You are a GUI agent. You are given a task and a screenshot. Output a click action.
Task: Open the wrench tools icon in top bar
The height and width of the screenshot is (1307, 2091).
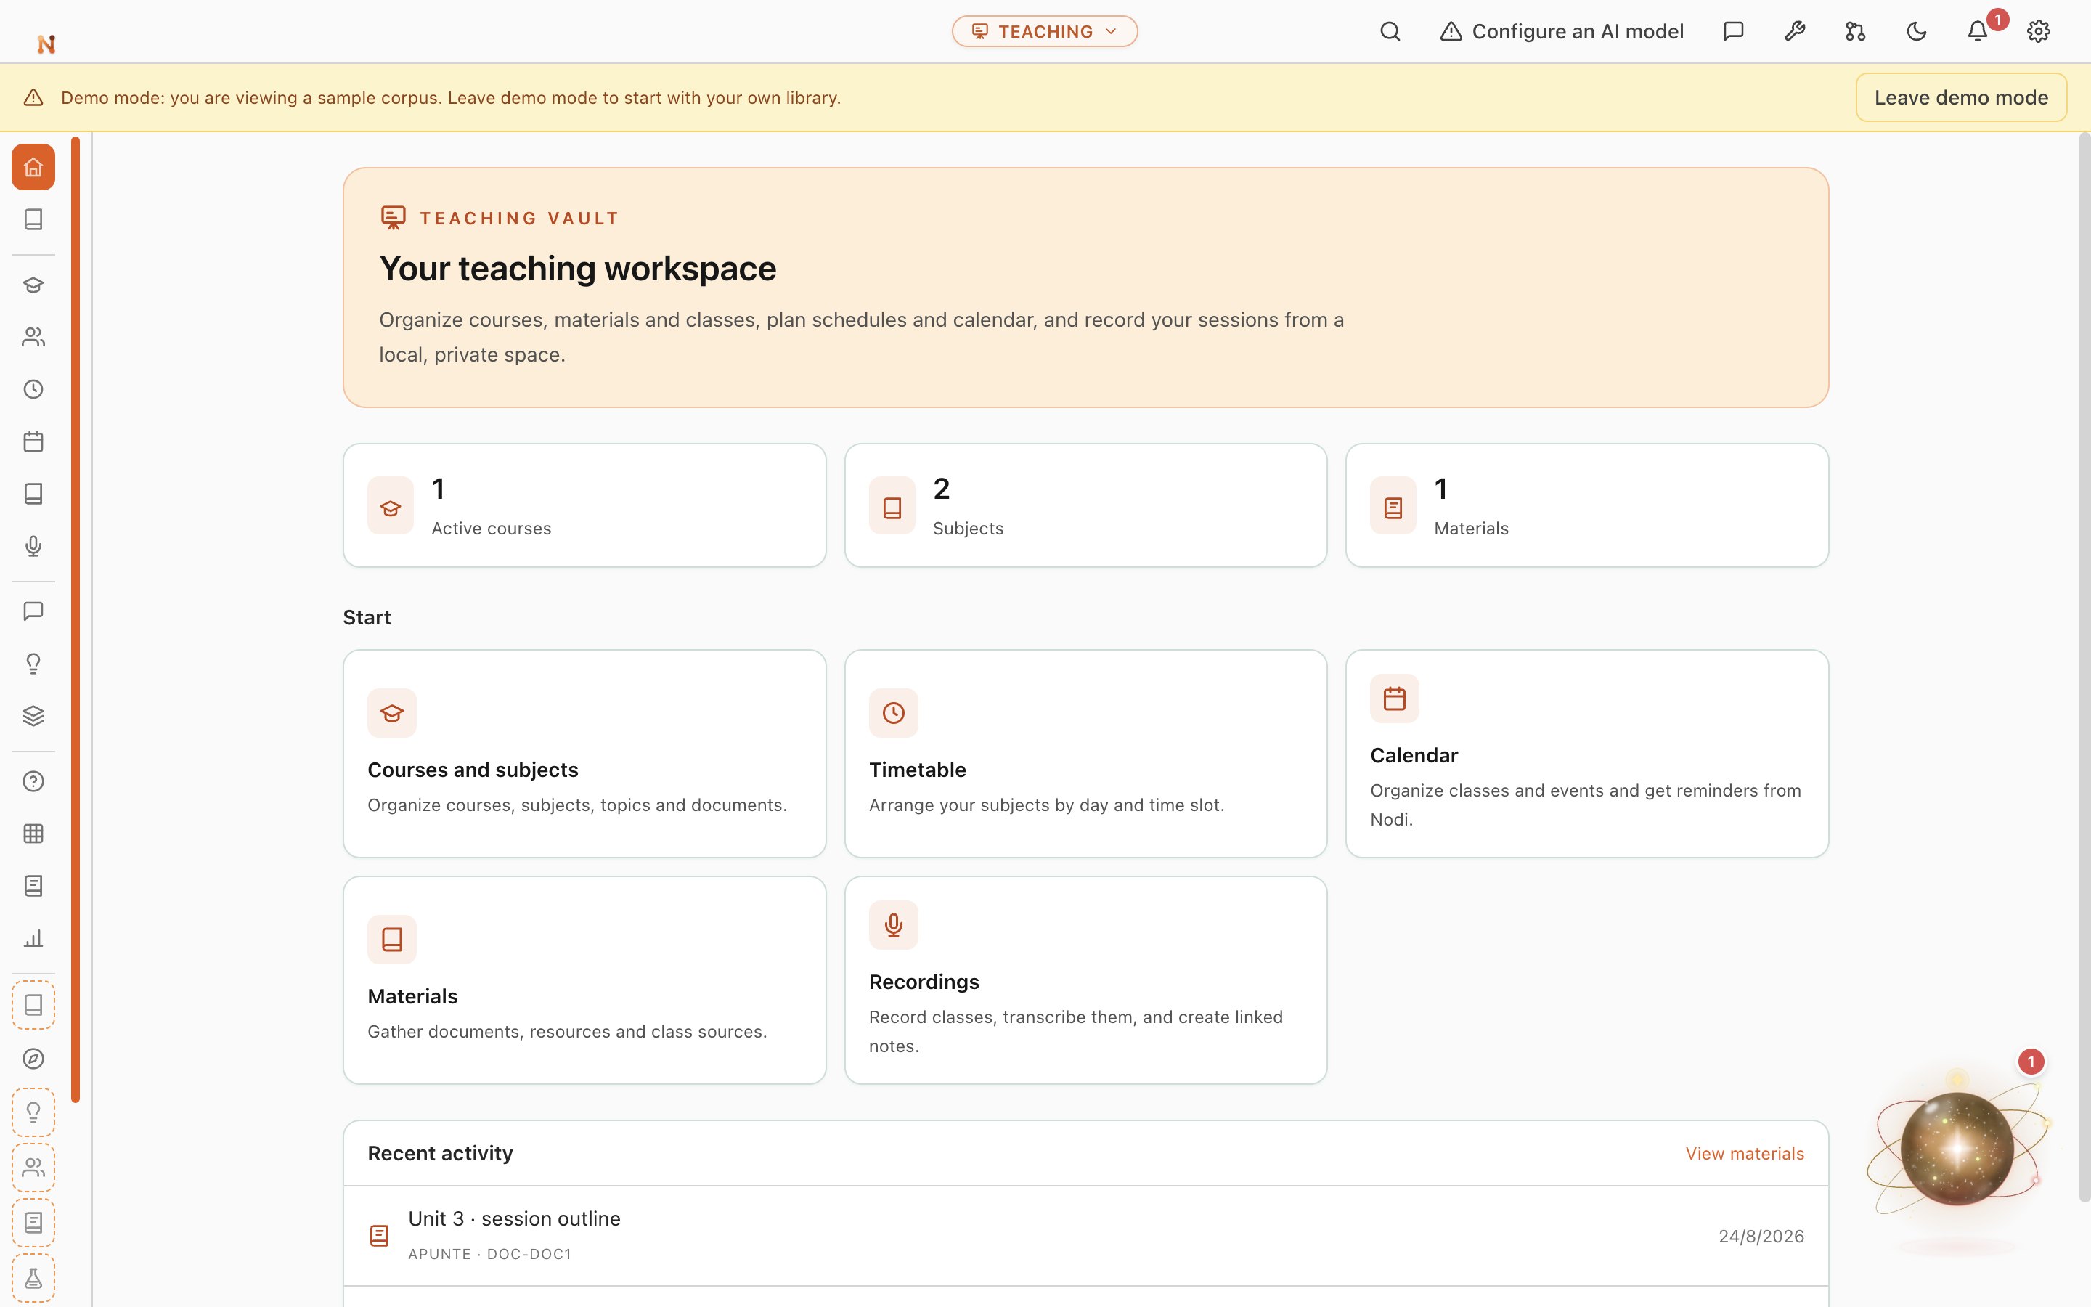pyautogui.click(x=1795, y=31)
